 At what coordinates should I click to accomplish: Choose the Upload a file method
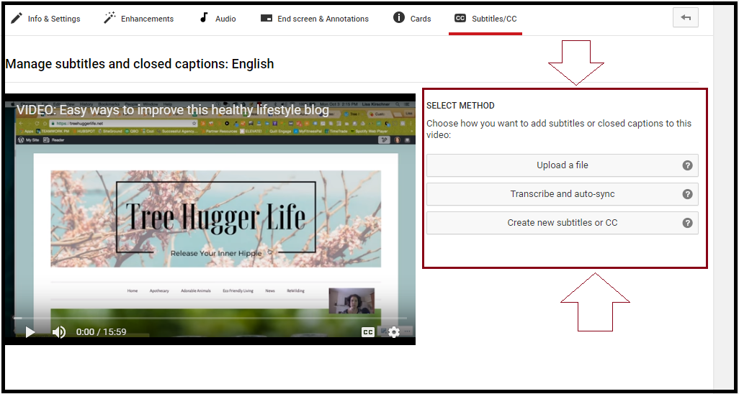coord(562,165)
